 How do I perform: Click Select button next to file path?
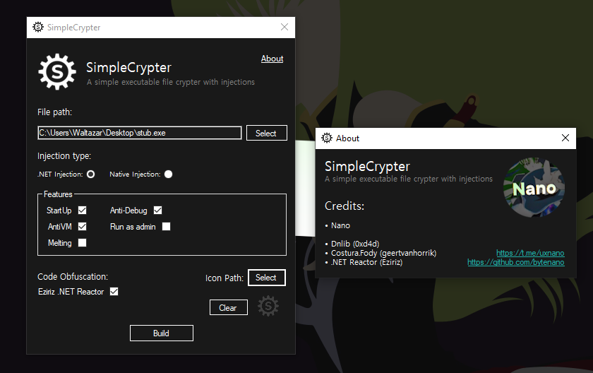pos(267,133)
